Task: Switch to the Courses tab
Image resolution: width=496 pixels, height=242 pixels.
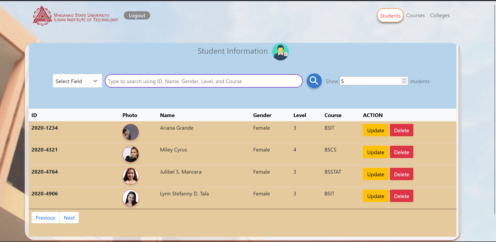Action: 415,15
